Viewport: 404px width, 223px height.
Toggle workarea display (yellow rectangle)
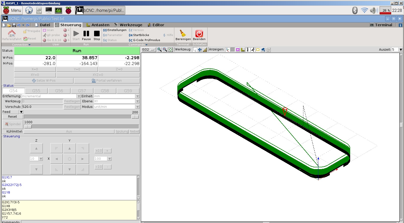point(258,50)
